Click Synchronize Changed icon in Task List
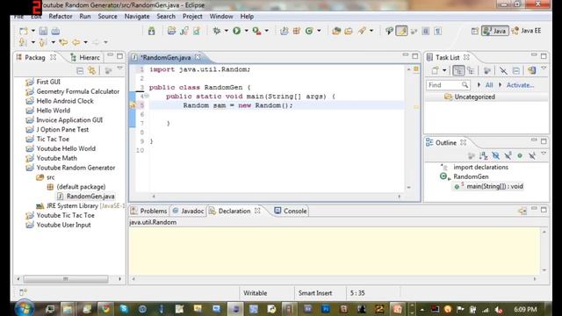562x316 pixels. pos(532,70)
